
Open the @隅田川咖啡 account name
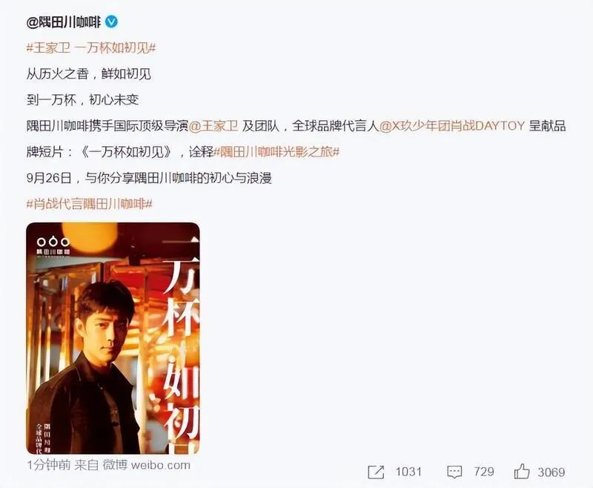[64, 22]
